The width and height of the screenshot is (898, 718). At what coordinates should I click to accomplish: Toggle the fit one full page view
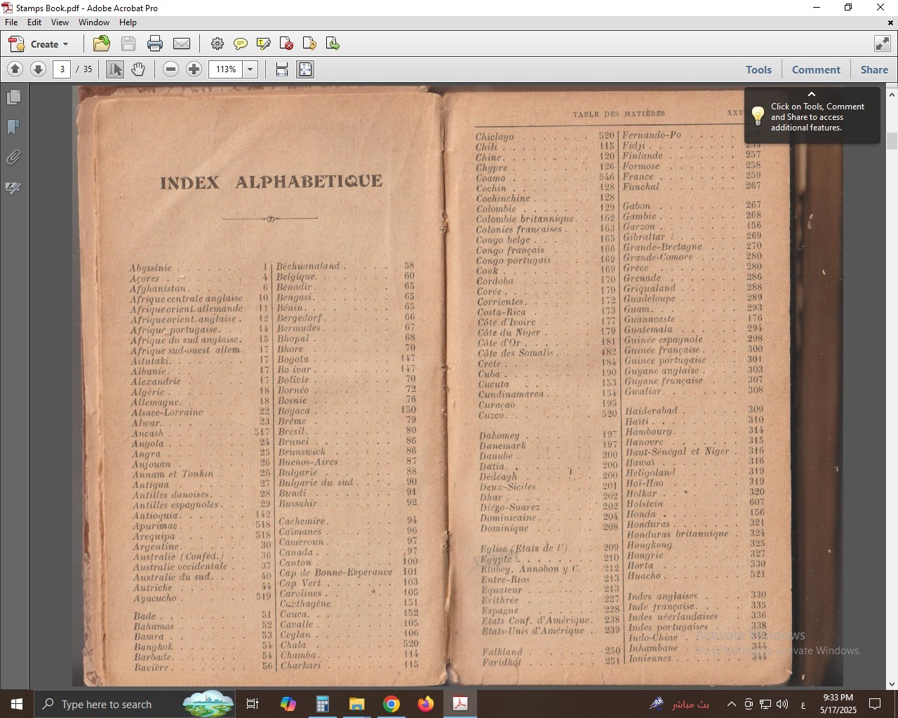coord(305,69)
